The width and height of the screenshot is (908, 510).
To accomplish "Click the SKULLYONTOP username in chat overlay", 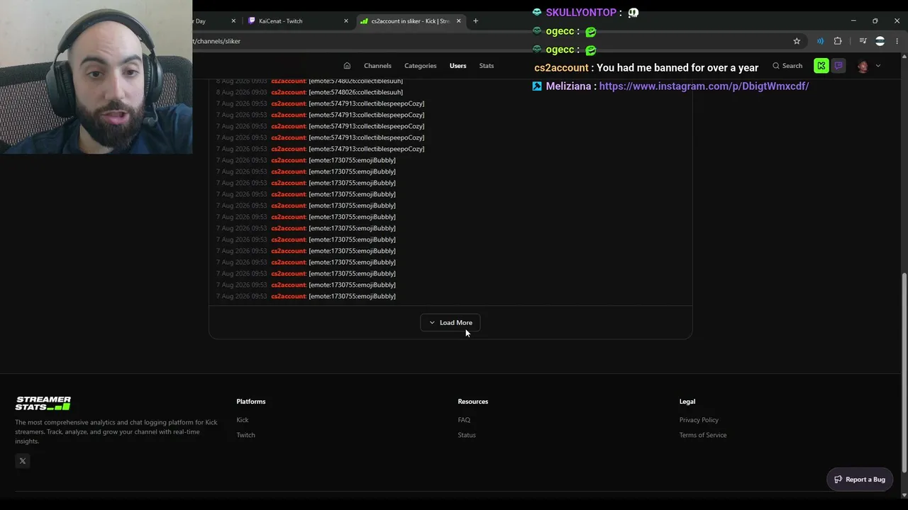I will (x=581, y=13).
